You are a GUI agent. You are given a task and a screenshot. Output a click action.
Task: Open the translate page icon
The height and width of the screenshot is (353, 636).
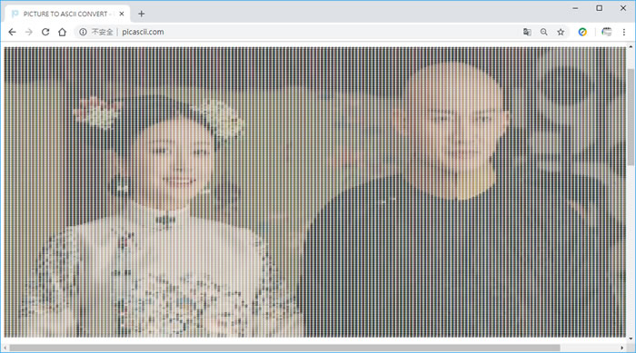tap(527, 32)
